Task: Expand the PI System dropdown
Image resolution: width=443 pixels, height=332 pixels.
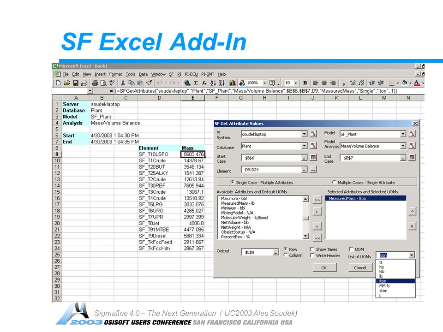Action: coord(304,134)
